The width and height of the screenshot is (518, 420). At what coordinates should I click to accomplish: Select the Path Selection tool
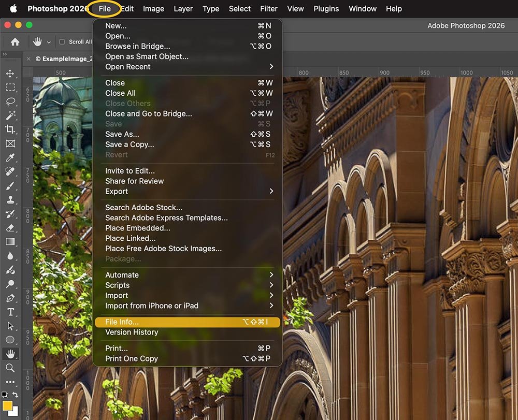[x=10, y=326]
